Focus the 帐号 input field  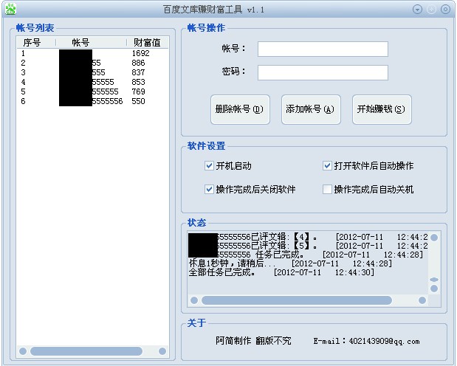(323, 49)
